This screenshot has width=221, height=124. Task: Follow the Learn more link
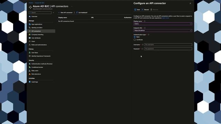click(x=165, y=18)
